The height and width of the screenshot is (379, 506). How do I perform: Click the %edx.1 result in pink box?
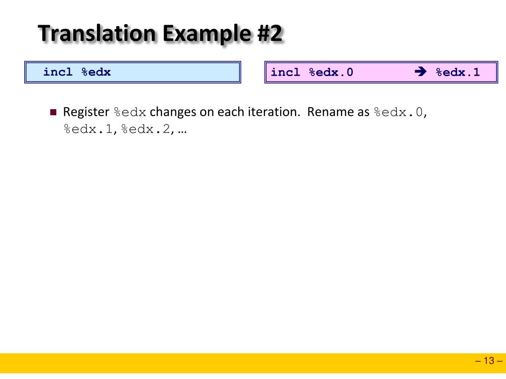tap(458, 72)
